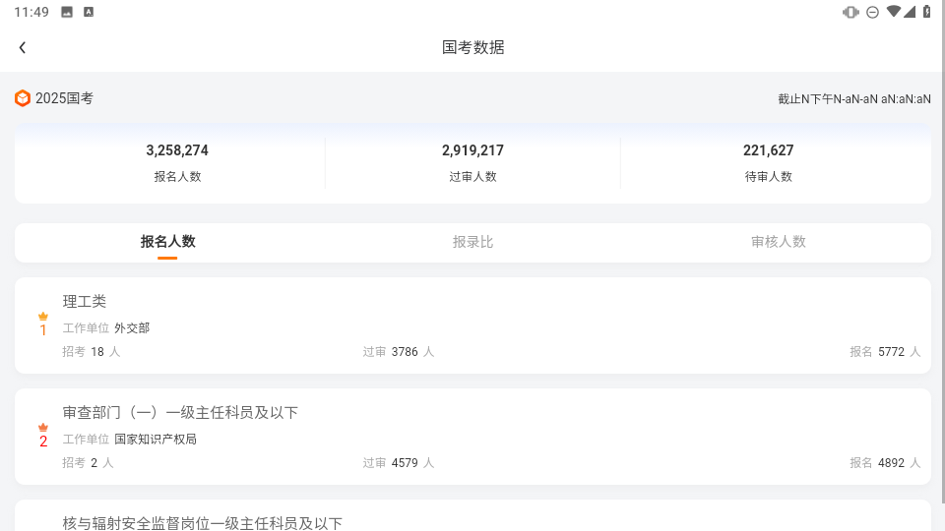The image size is (945, 531).
Task: Open the 审查部门（一）一级主任科员及以下 entry
Action: click(x=472, y=437)
